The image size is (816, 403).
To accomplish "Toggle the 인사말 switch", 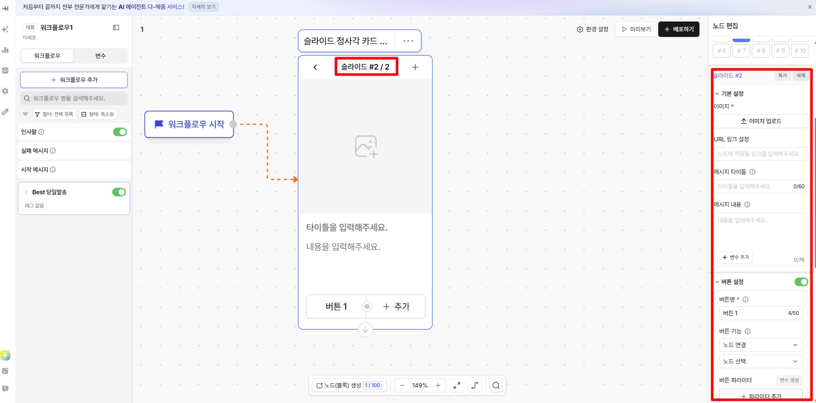I will point(120,132).
